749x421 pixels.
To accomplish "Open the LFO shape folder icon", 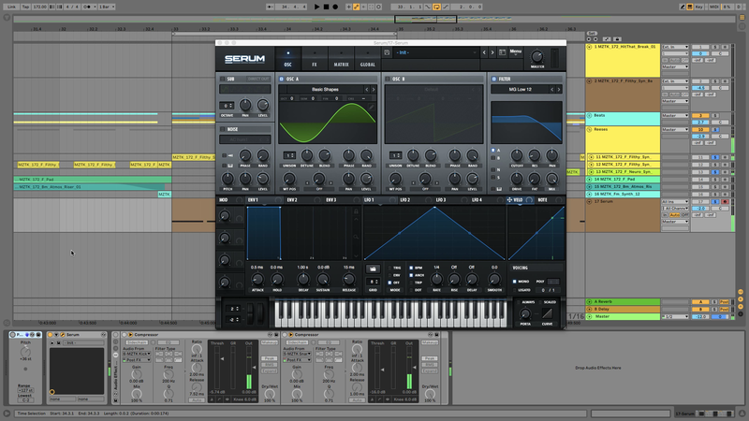I will (x=373, y=269).
